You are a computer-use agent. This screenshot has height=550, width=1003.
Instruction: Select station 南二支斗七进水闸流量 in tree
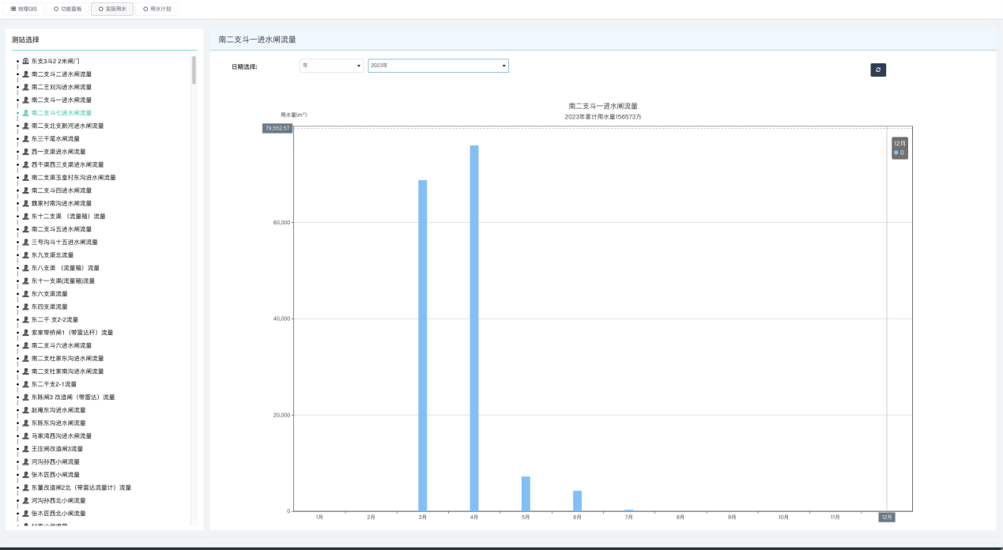(62, 113)
